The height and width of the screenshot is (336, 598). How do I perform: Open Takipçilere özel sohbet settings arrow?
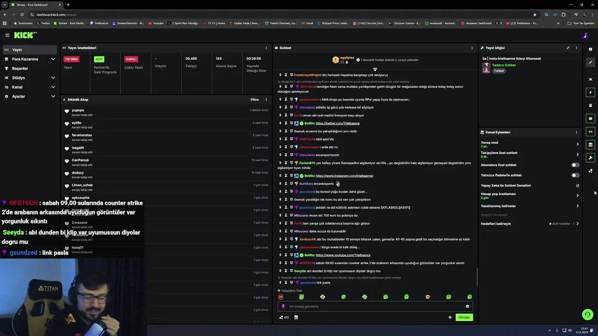click(x=577, y=154)
